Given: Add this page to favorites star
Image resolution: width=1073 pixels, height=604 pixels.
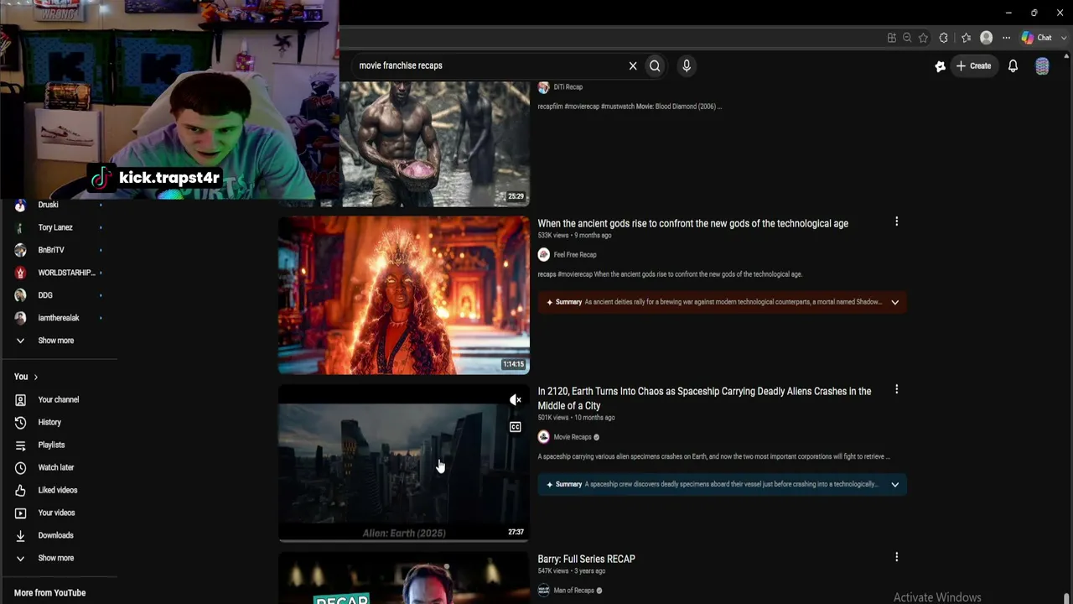Looking at the screenshot, I should [x=923, y=38].
